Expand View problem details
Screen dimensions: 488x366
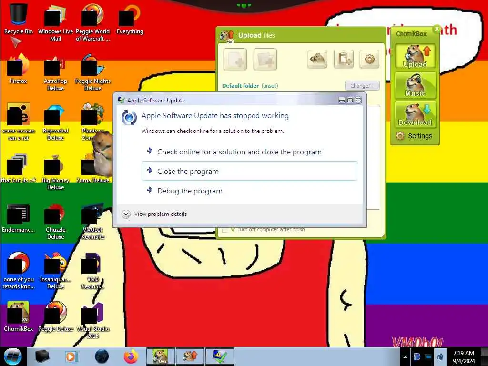154,214
